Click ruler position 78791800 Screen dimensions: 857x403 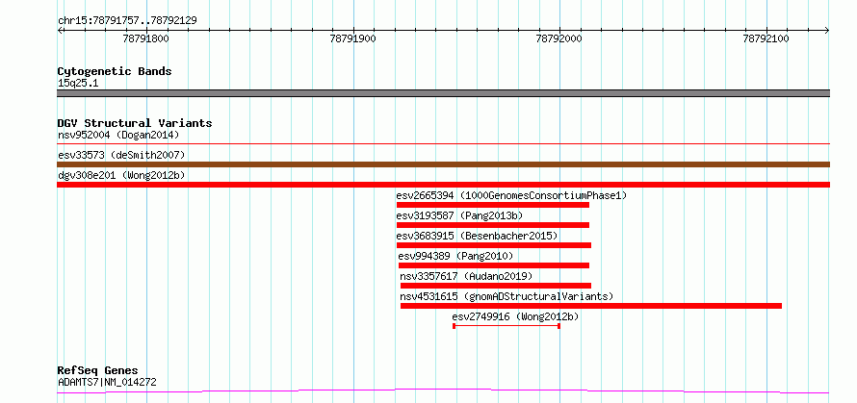click(146, 38)
